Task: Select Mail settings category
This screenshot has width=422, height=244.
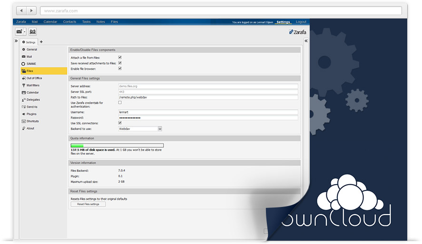Action: 44,56
